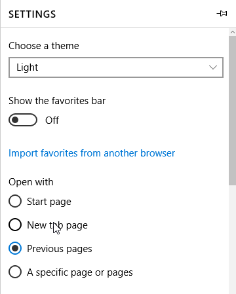Open the Choose a theme dropdown
236x294 pixels.
point(116,67)
